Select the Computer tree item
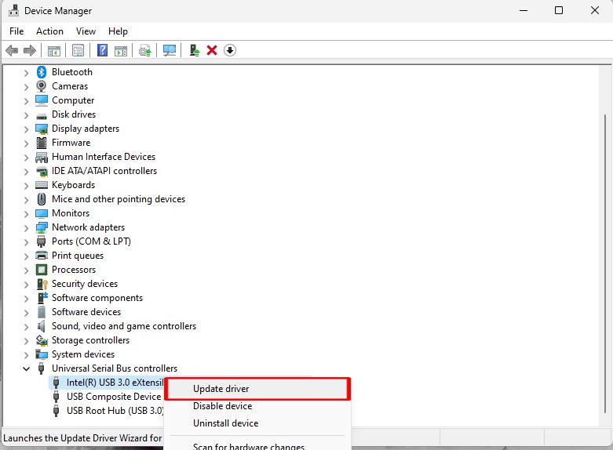The width and height of the screenshot is (613, 450). coord(73,100)
